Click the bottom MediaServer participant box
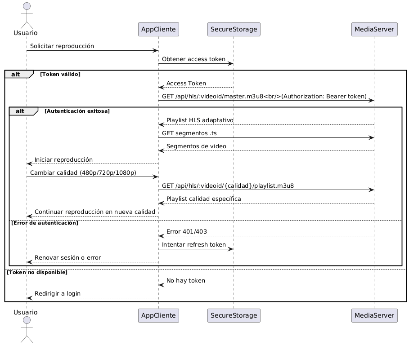Image resolution: width=409 pixels, height=345 pixels. coord(374,316)
